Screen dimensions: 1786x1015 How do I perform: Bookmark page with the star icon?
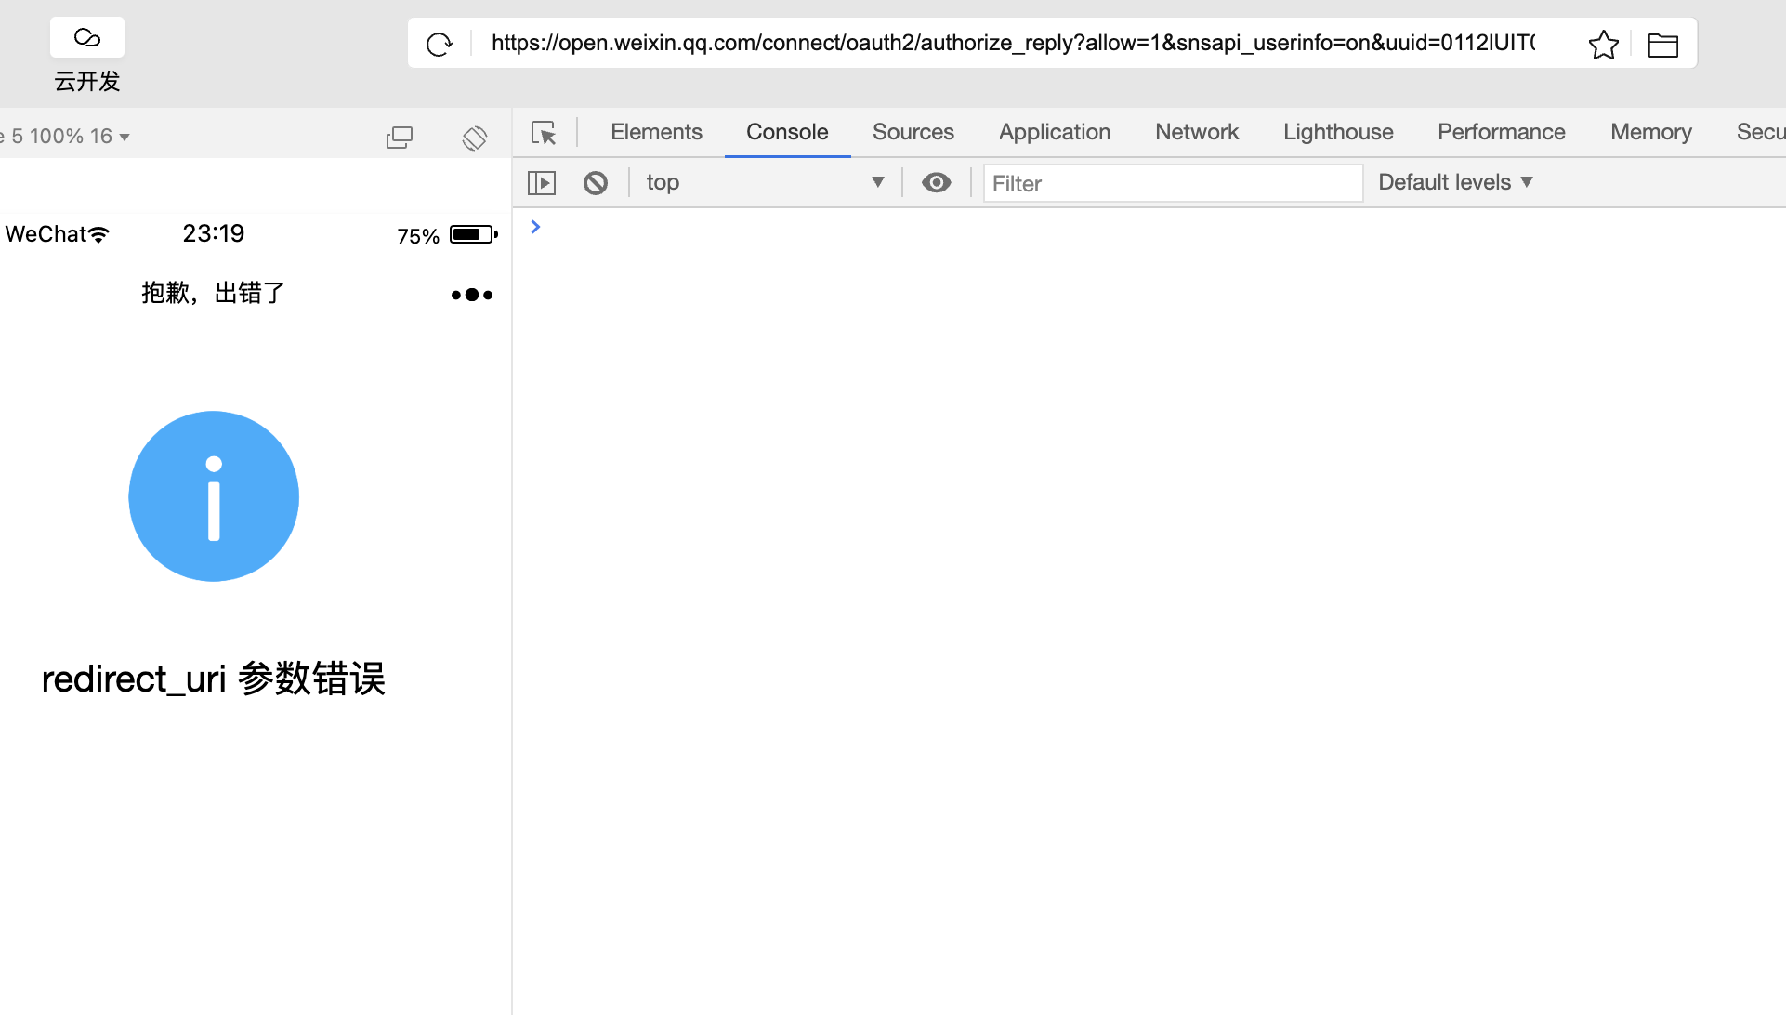click(x=1603, y=45)
